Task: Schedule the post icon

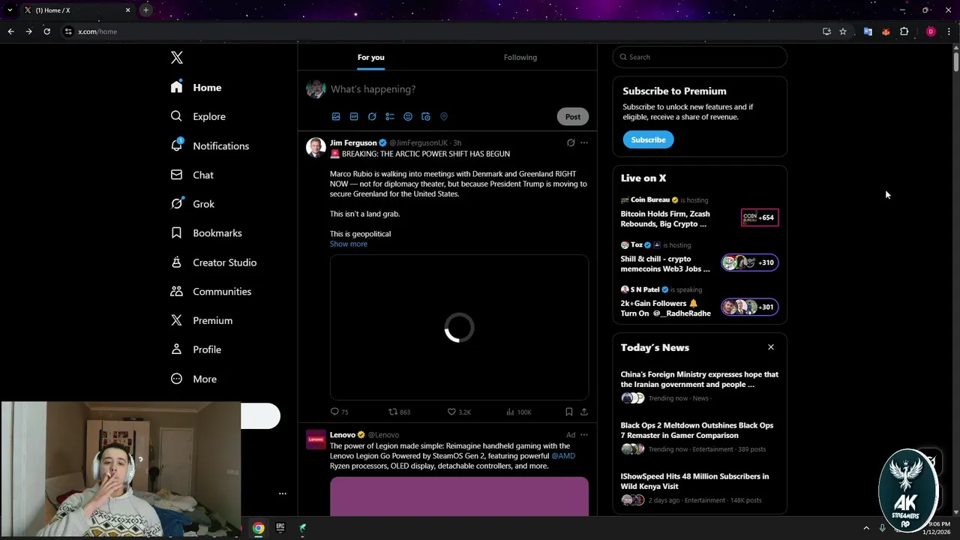Action: pyautogui.click(x=426, y=116)
